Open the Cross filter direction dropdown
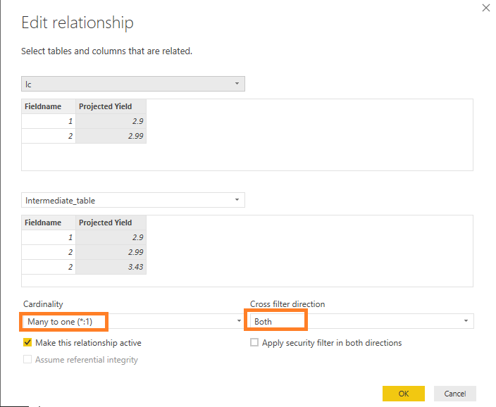 (x=362, y=321)
